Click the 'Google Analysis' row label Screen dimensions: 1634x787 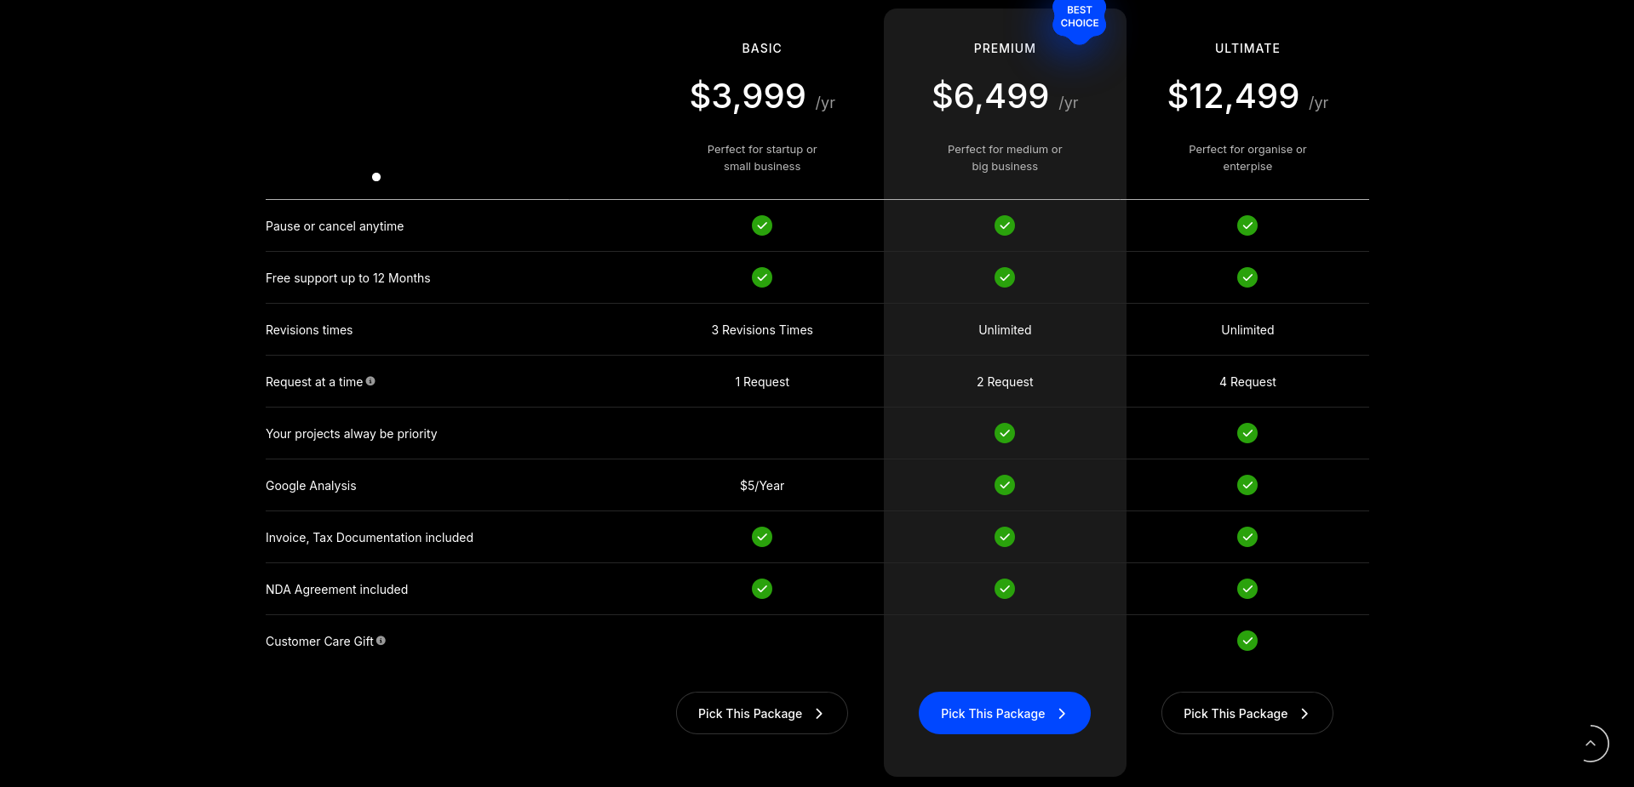[x=311, y=486]
